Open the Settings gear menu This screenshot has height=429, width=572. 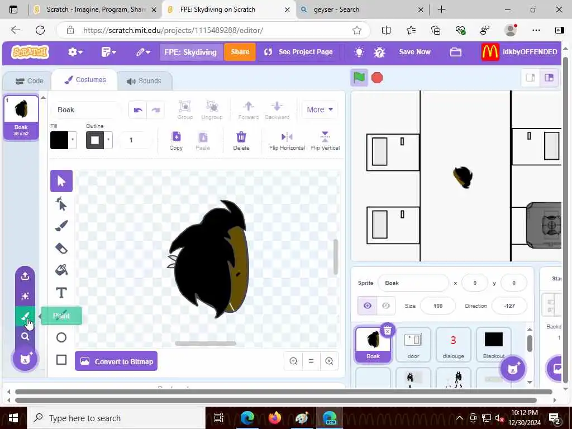coord(75,52)
